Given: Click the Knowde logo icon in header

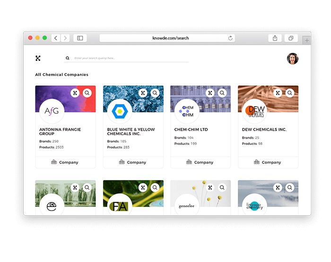Looking at the screenshot, I should coord(38,58).
